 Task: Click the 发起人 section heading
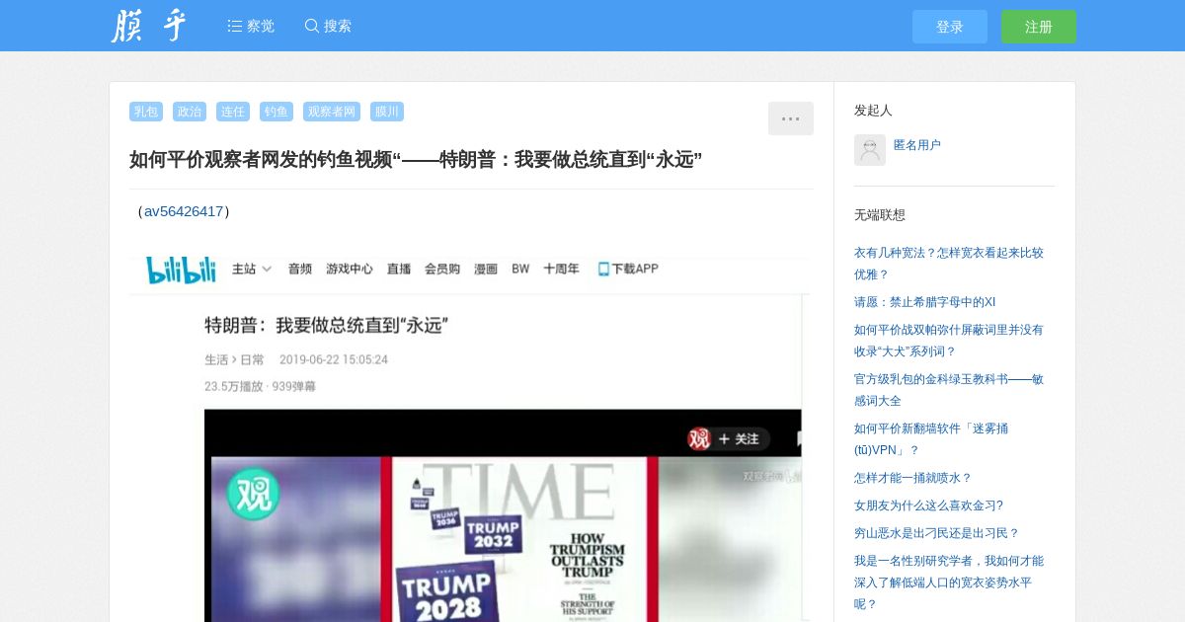tap(873, 111)
